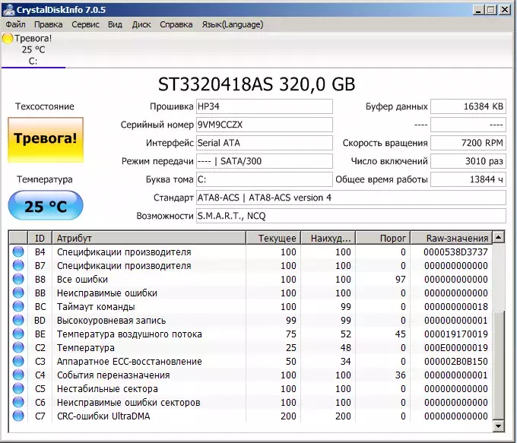
Task: Click the total hours field 13844 ч
Action: [x=468, y=179]
